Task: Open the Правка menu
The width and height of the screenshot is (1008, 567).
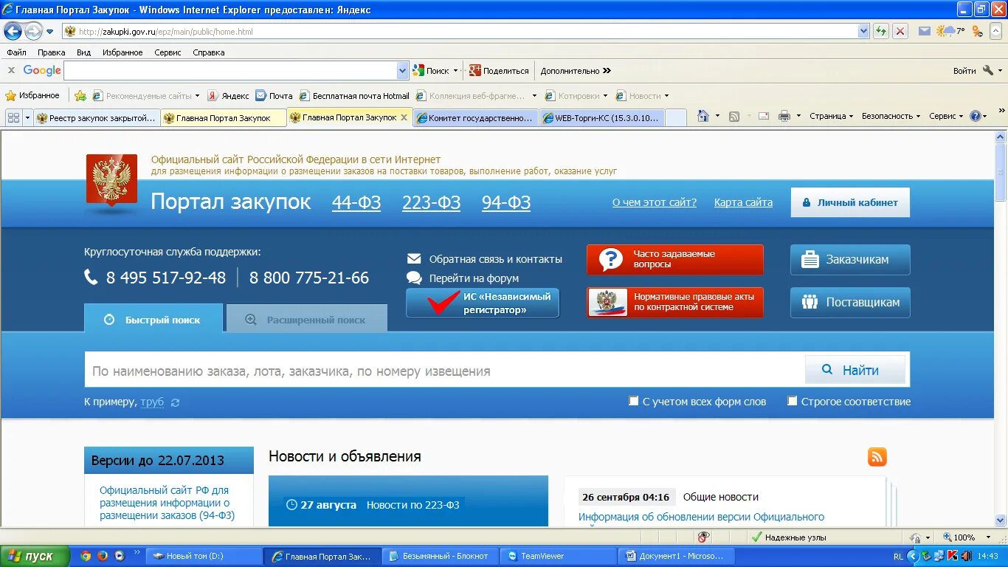Action: [52, 52]
